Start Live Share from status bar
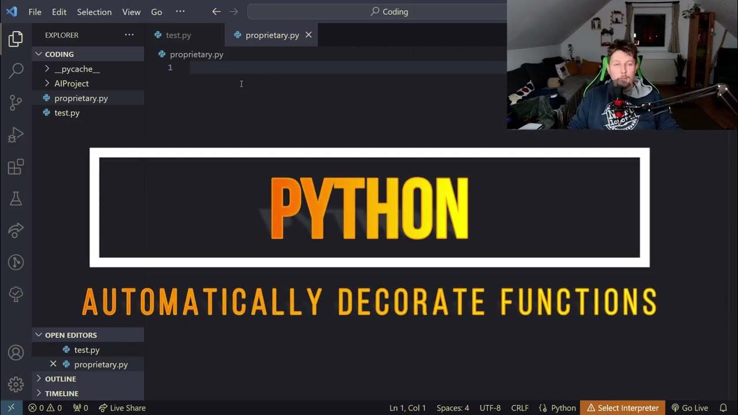 tap(122, 408)
